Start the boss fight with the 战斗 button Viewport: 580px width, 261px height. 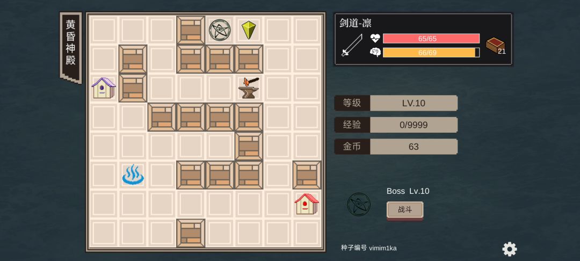(405, 210)
